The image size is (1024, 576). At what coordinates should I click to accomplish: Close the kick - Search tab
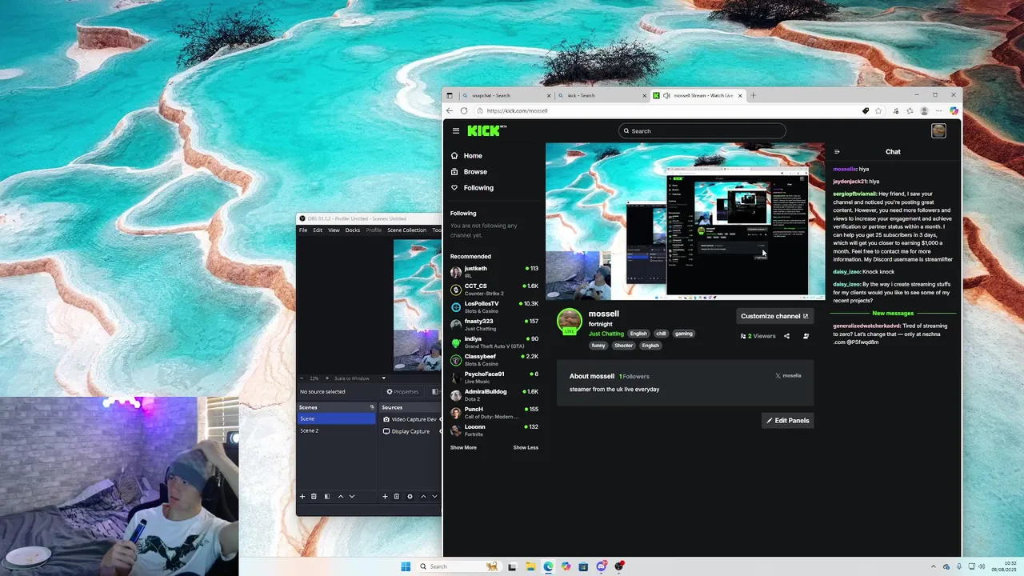(644, 95)
